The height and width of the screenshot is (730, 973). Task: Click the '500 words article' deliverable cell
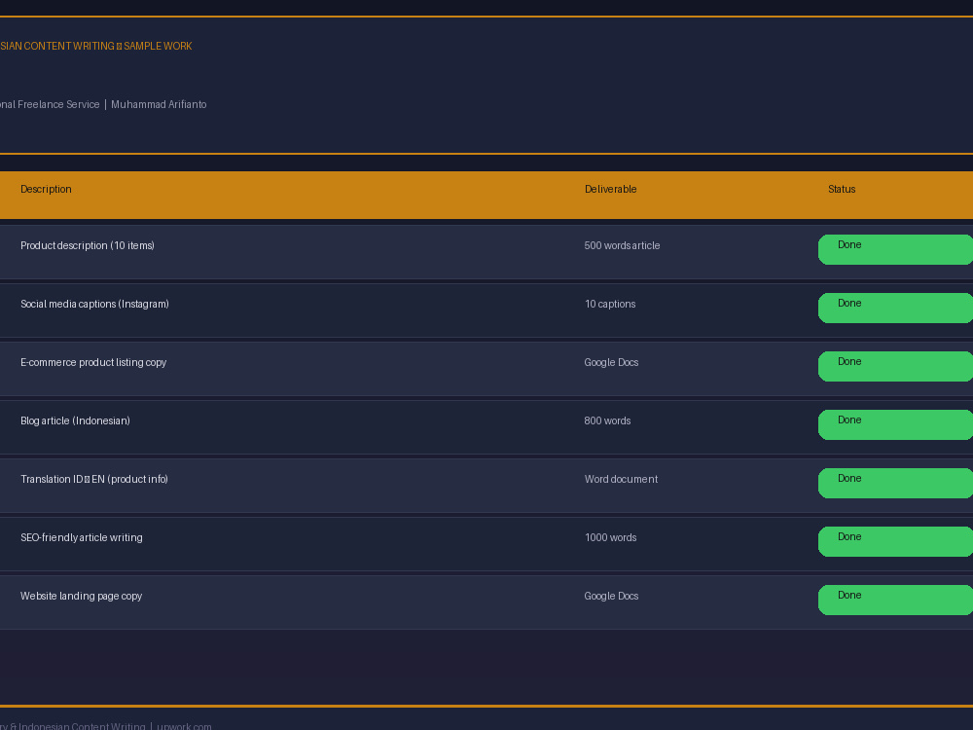point(622,246)
